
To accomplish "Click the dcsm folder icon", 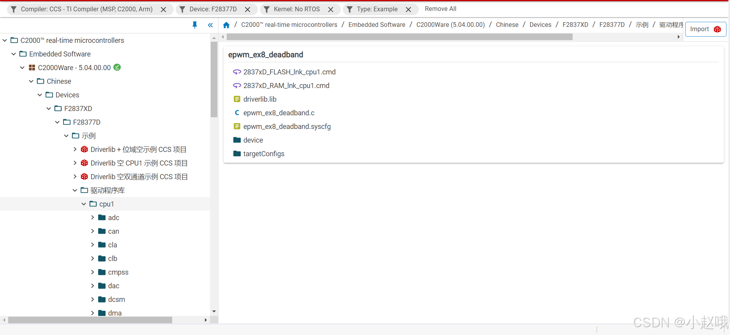I will pyautogui.click(x=102, y=300).
